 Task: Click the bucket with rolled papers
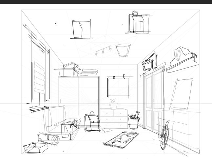[134, 120]
